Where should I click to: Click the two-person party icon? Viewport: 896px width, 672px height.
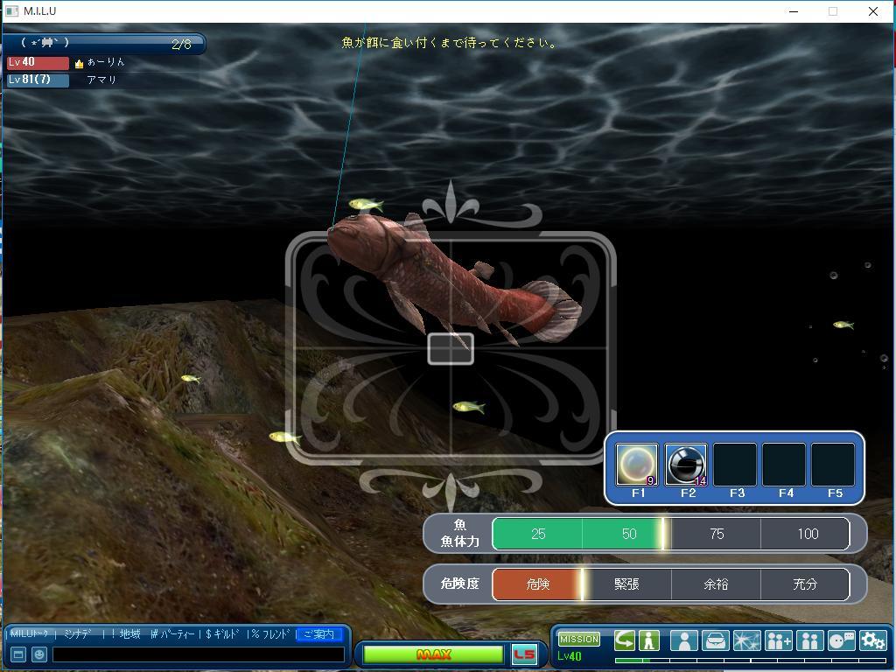tap(809, 640)
